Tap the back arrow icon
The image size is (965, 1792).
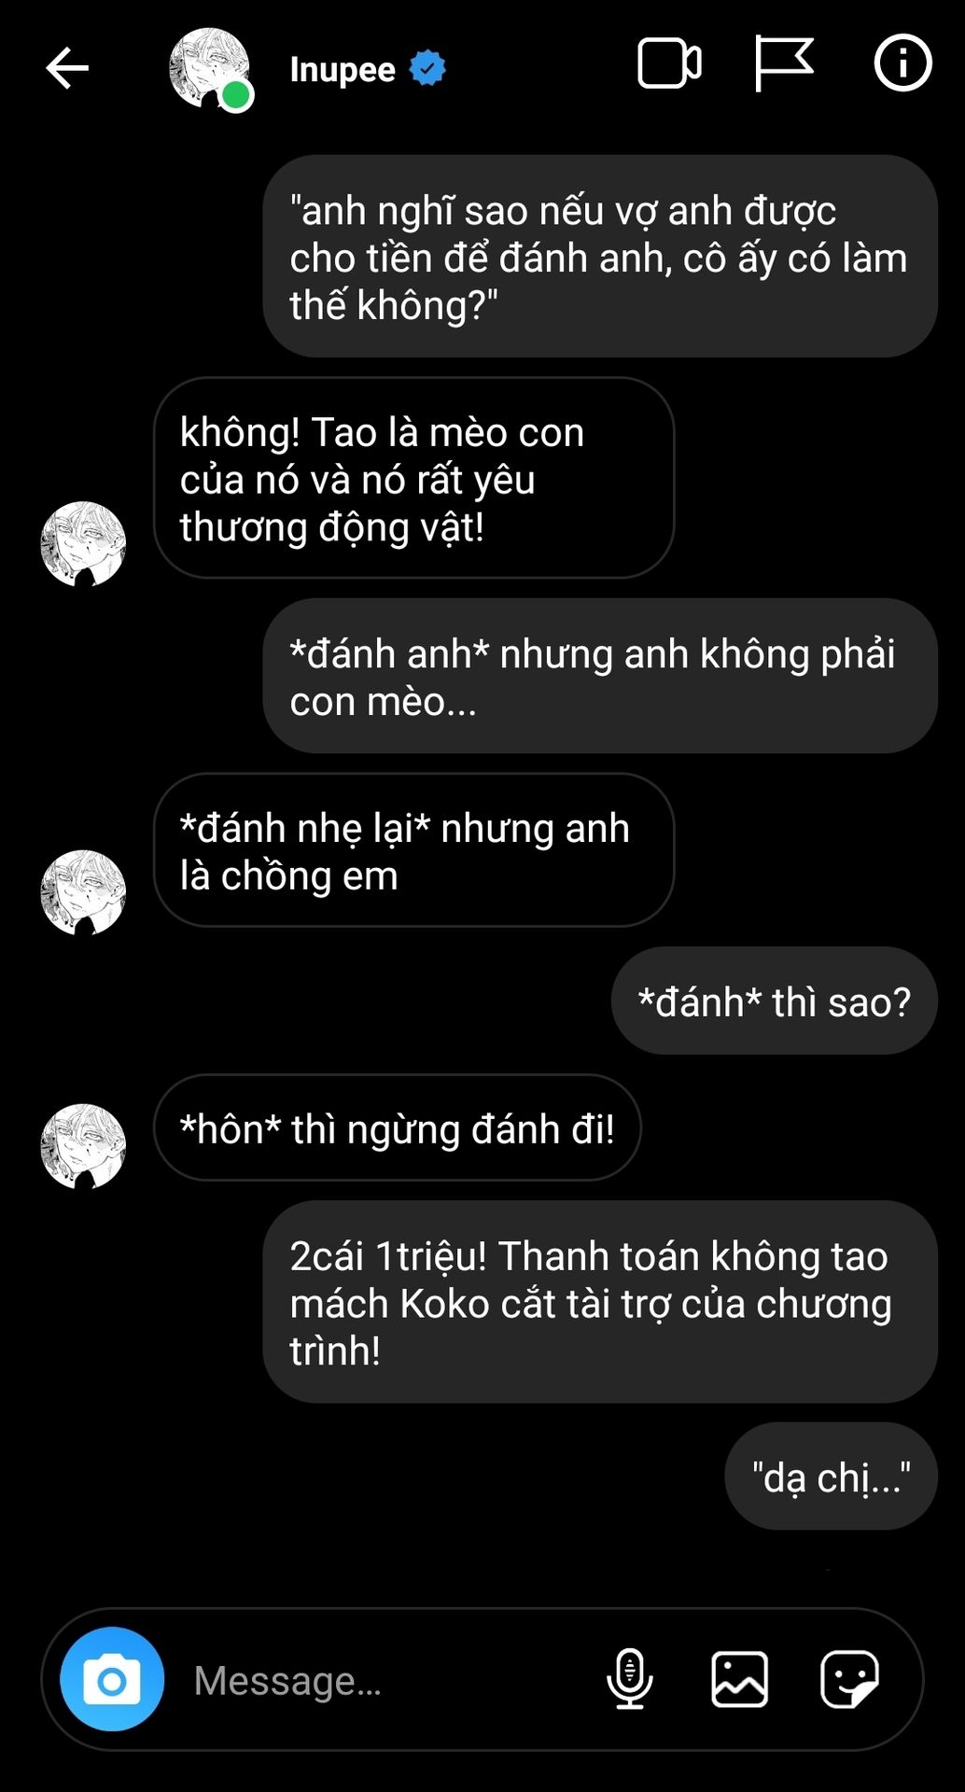click(x=67, y=68)
